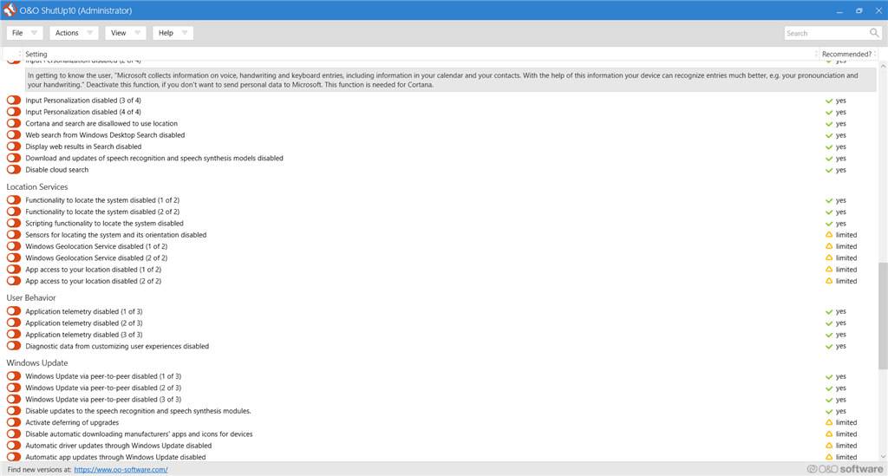Viewport: 888px width, 476px height.
Task: Toggle Input Personalization disabled (4 of 4)
Action: coord(14,112)
